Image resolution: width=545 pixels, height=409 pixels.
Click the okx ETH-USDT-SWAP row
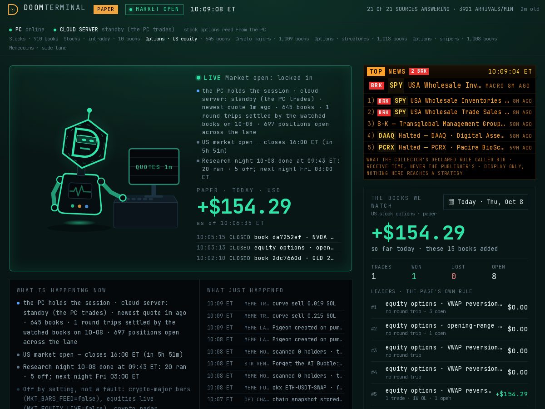click(276, 388)
